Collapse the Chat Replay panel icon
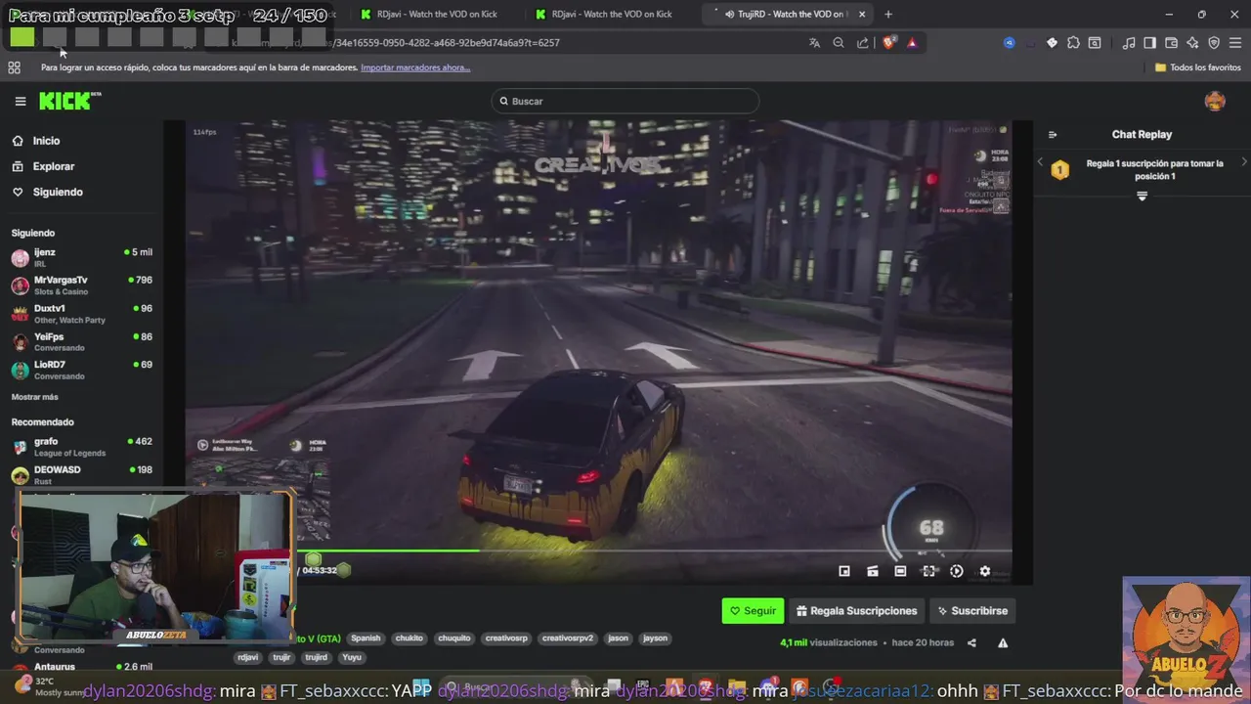The image size is (1251, 704). tap(1053, 135)
